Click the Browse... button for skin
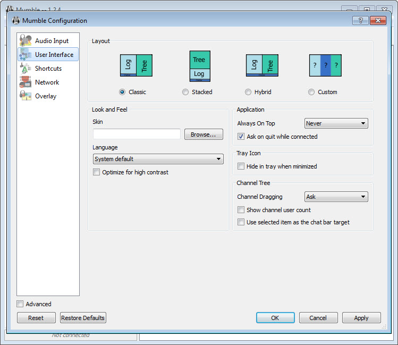Viewport: 398px width, 345px height. (x=204, y=134)
